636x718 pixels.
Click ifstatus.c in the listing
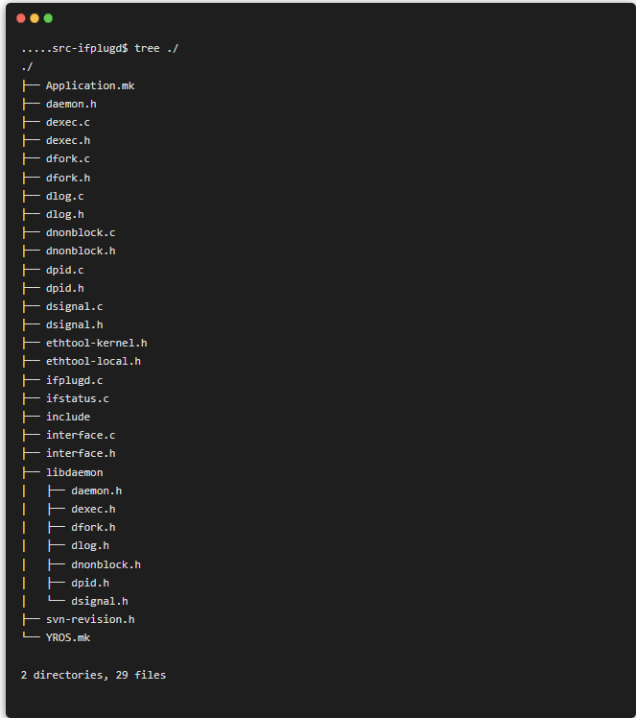[x=78, y=398]
